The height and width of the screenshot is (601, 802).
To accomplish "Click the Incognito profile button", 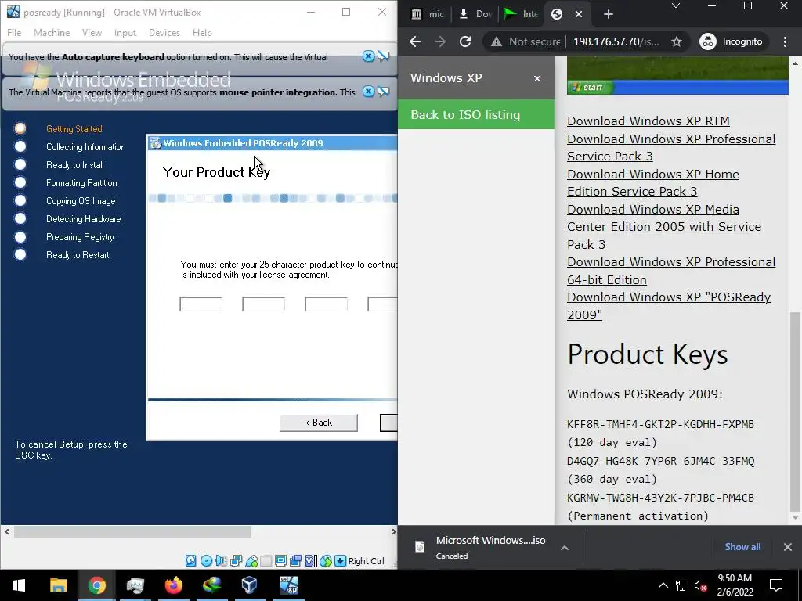I will coord(732,41).
